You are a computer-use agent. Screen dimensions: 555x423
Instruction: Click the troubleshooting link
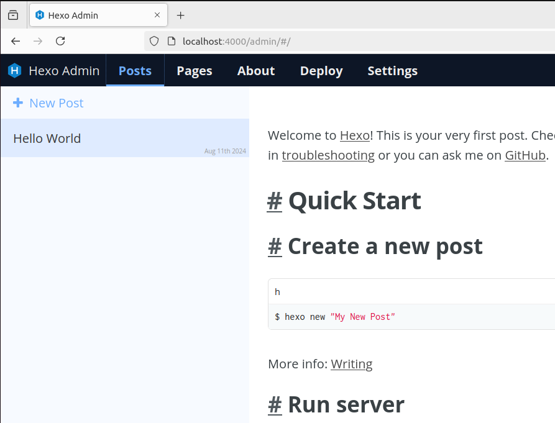coord(328,155)
